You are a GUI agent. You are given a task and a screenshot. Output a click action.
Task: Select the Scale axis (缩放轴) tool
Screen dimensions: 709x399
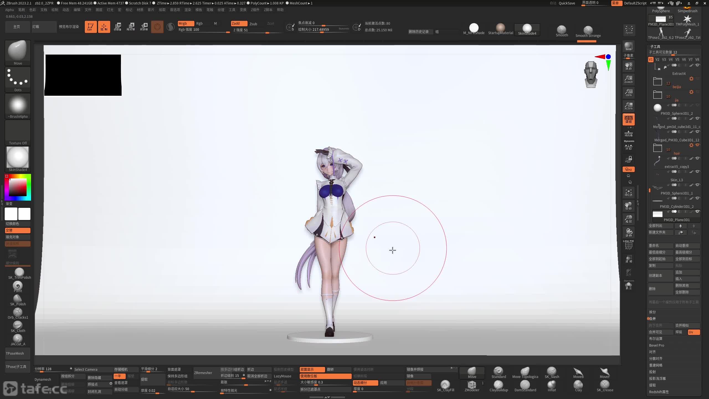pyautogui.click(x=131, y=27)
